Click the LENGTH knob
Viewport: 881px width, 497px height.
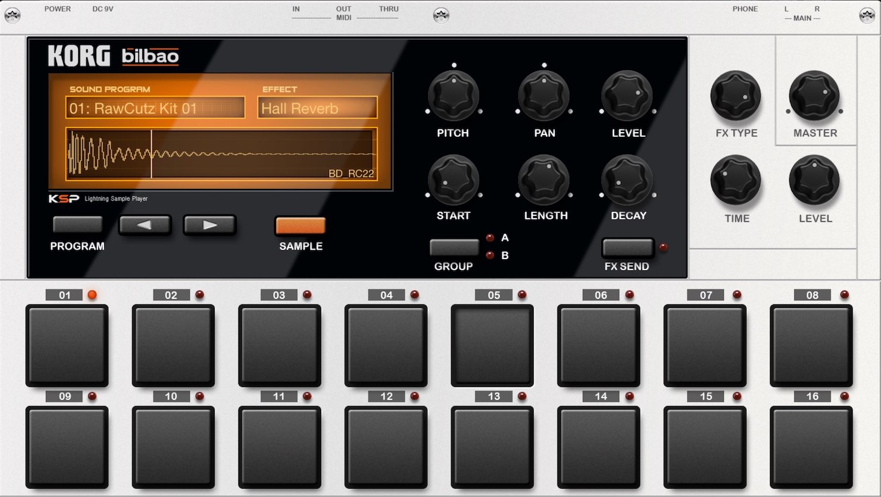[x=543, y=180]
